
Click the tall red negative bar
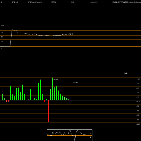[49, 111]
